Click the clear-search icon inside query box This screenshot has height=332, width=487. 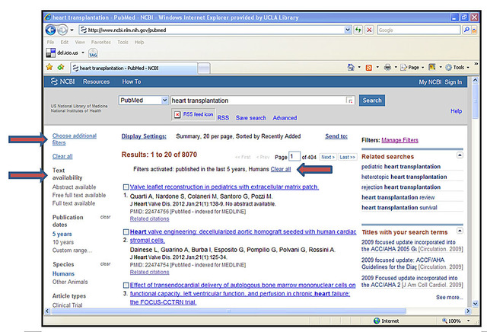[350, 101]
